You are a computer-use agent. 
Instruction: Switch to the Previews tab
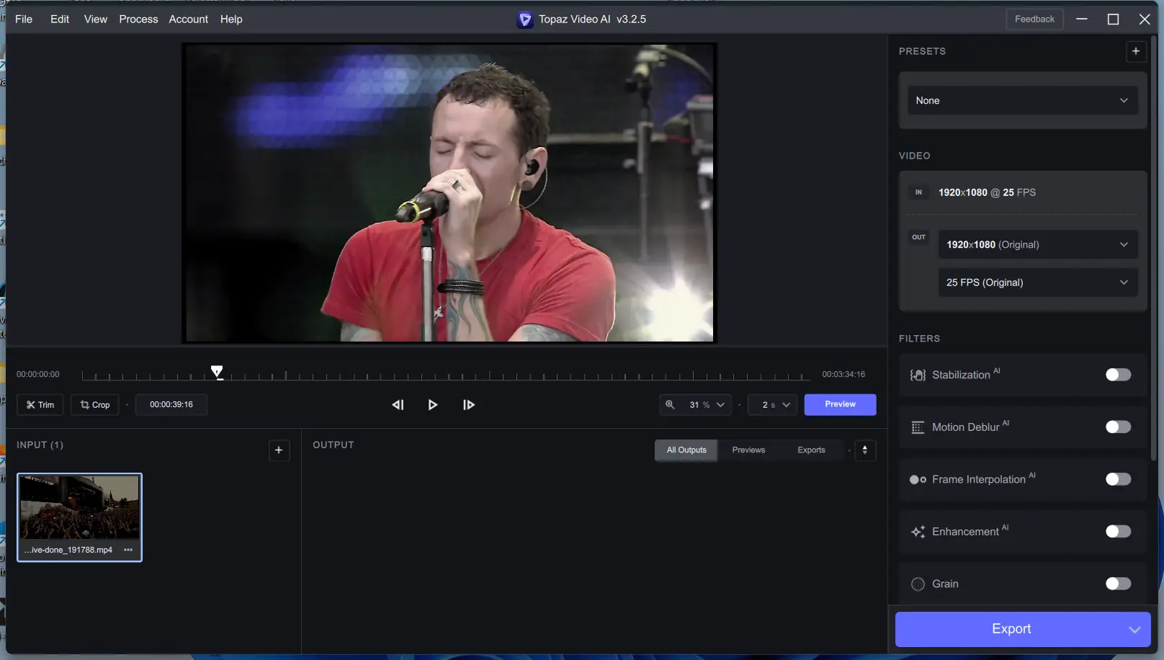point(748,450)
